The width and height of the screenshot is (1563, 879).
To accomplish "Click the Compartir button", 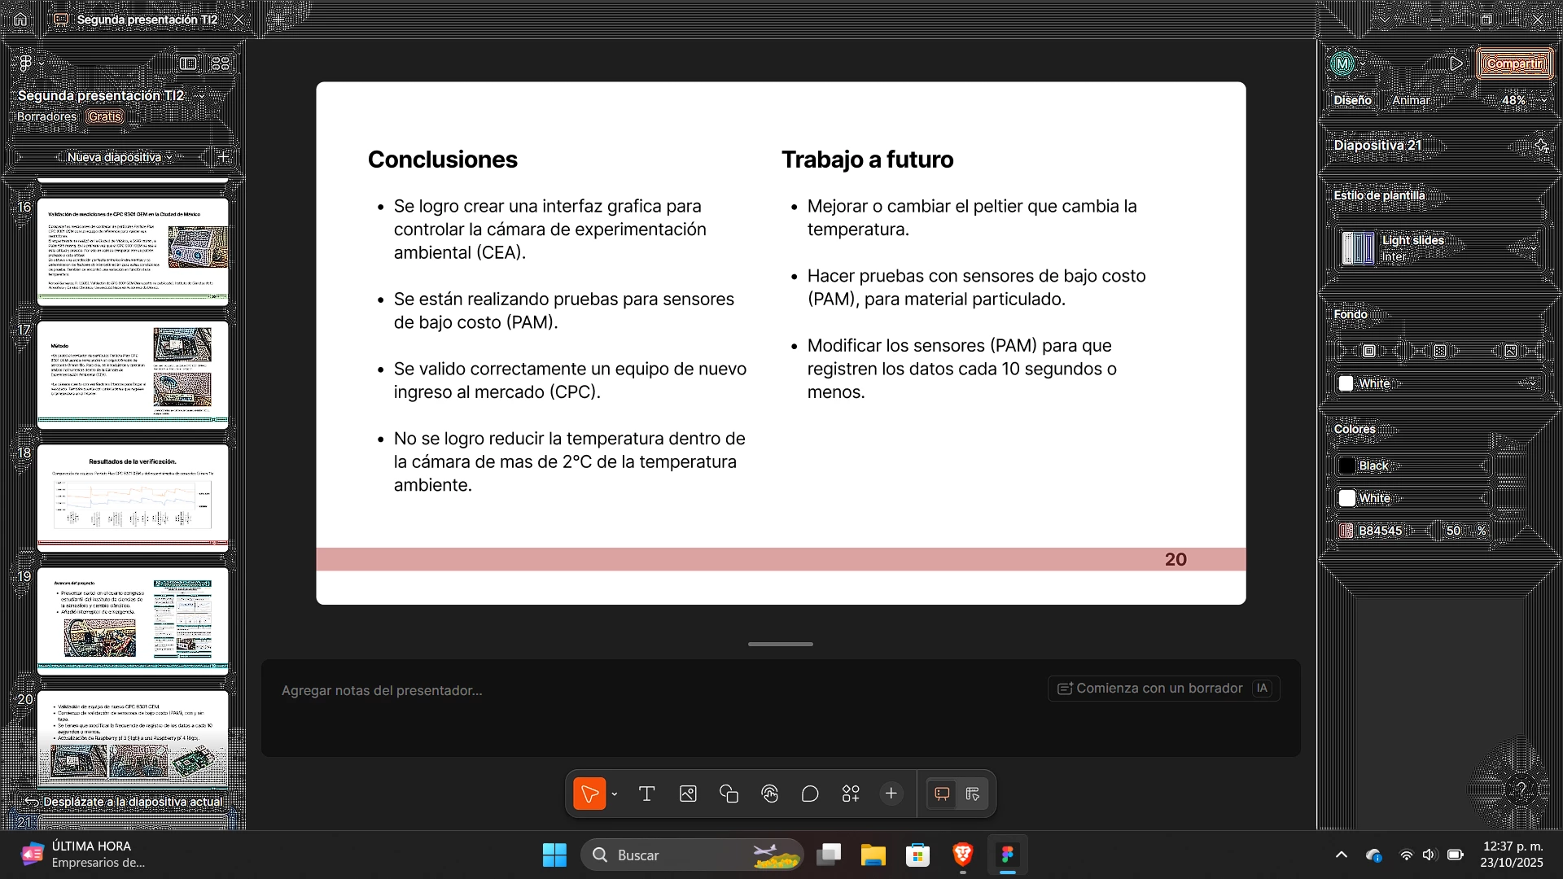I will [x=1514, y=63].
